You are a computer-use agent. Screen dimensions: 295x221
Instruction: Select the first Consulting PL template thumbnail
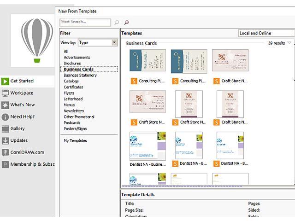[x=147, y=60]
